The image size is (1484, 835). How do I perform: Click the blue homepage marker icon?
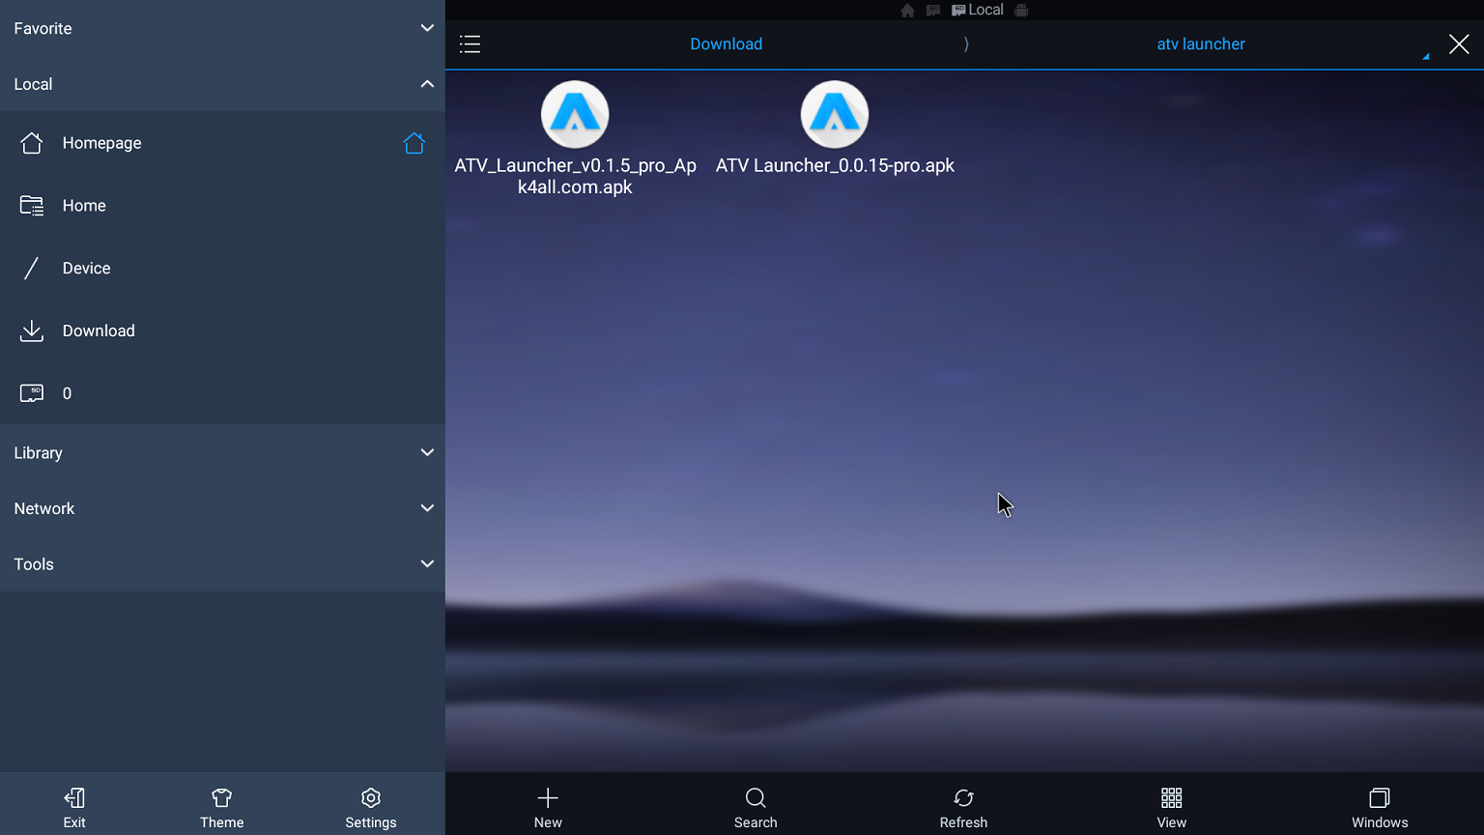(414, 143)
